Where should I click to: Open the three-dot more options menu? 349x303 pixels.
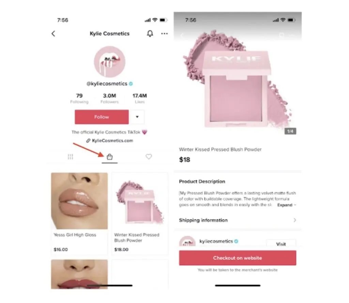pyautogui.click(x=164, y=34)
